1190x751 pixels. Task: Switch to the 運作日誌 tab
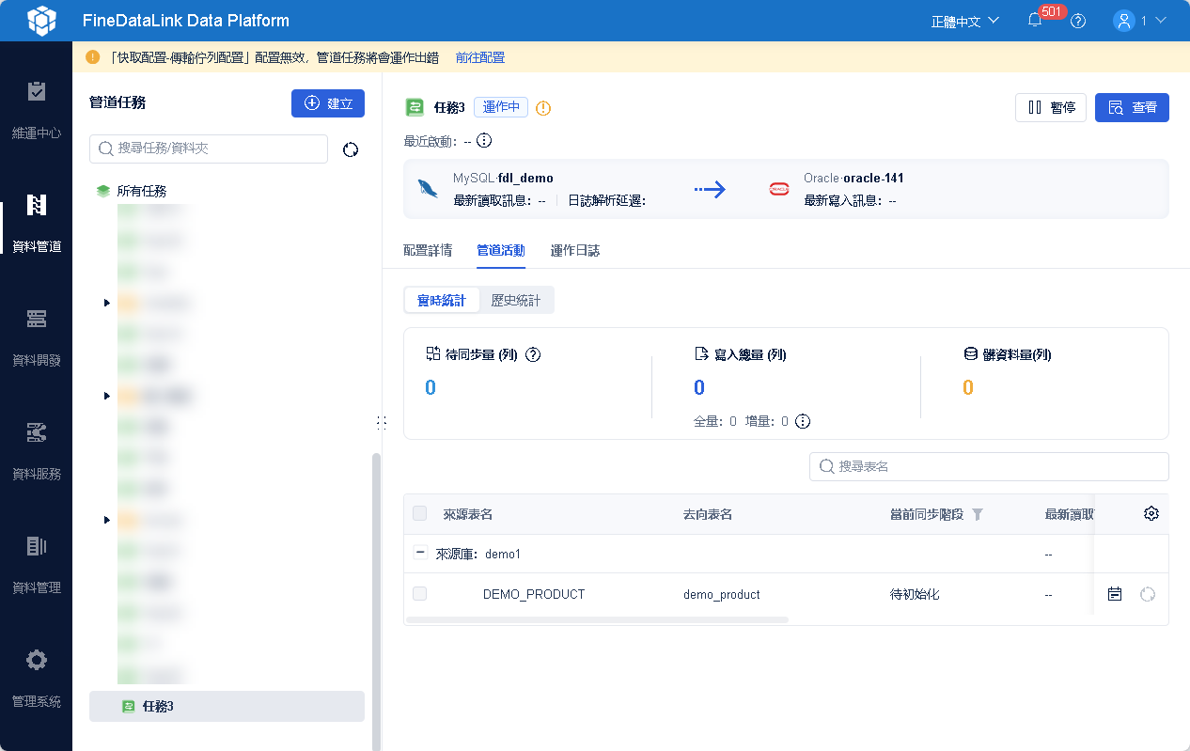pos(575,250)
